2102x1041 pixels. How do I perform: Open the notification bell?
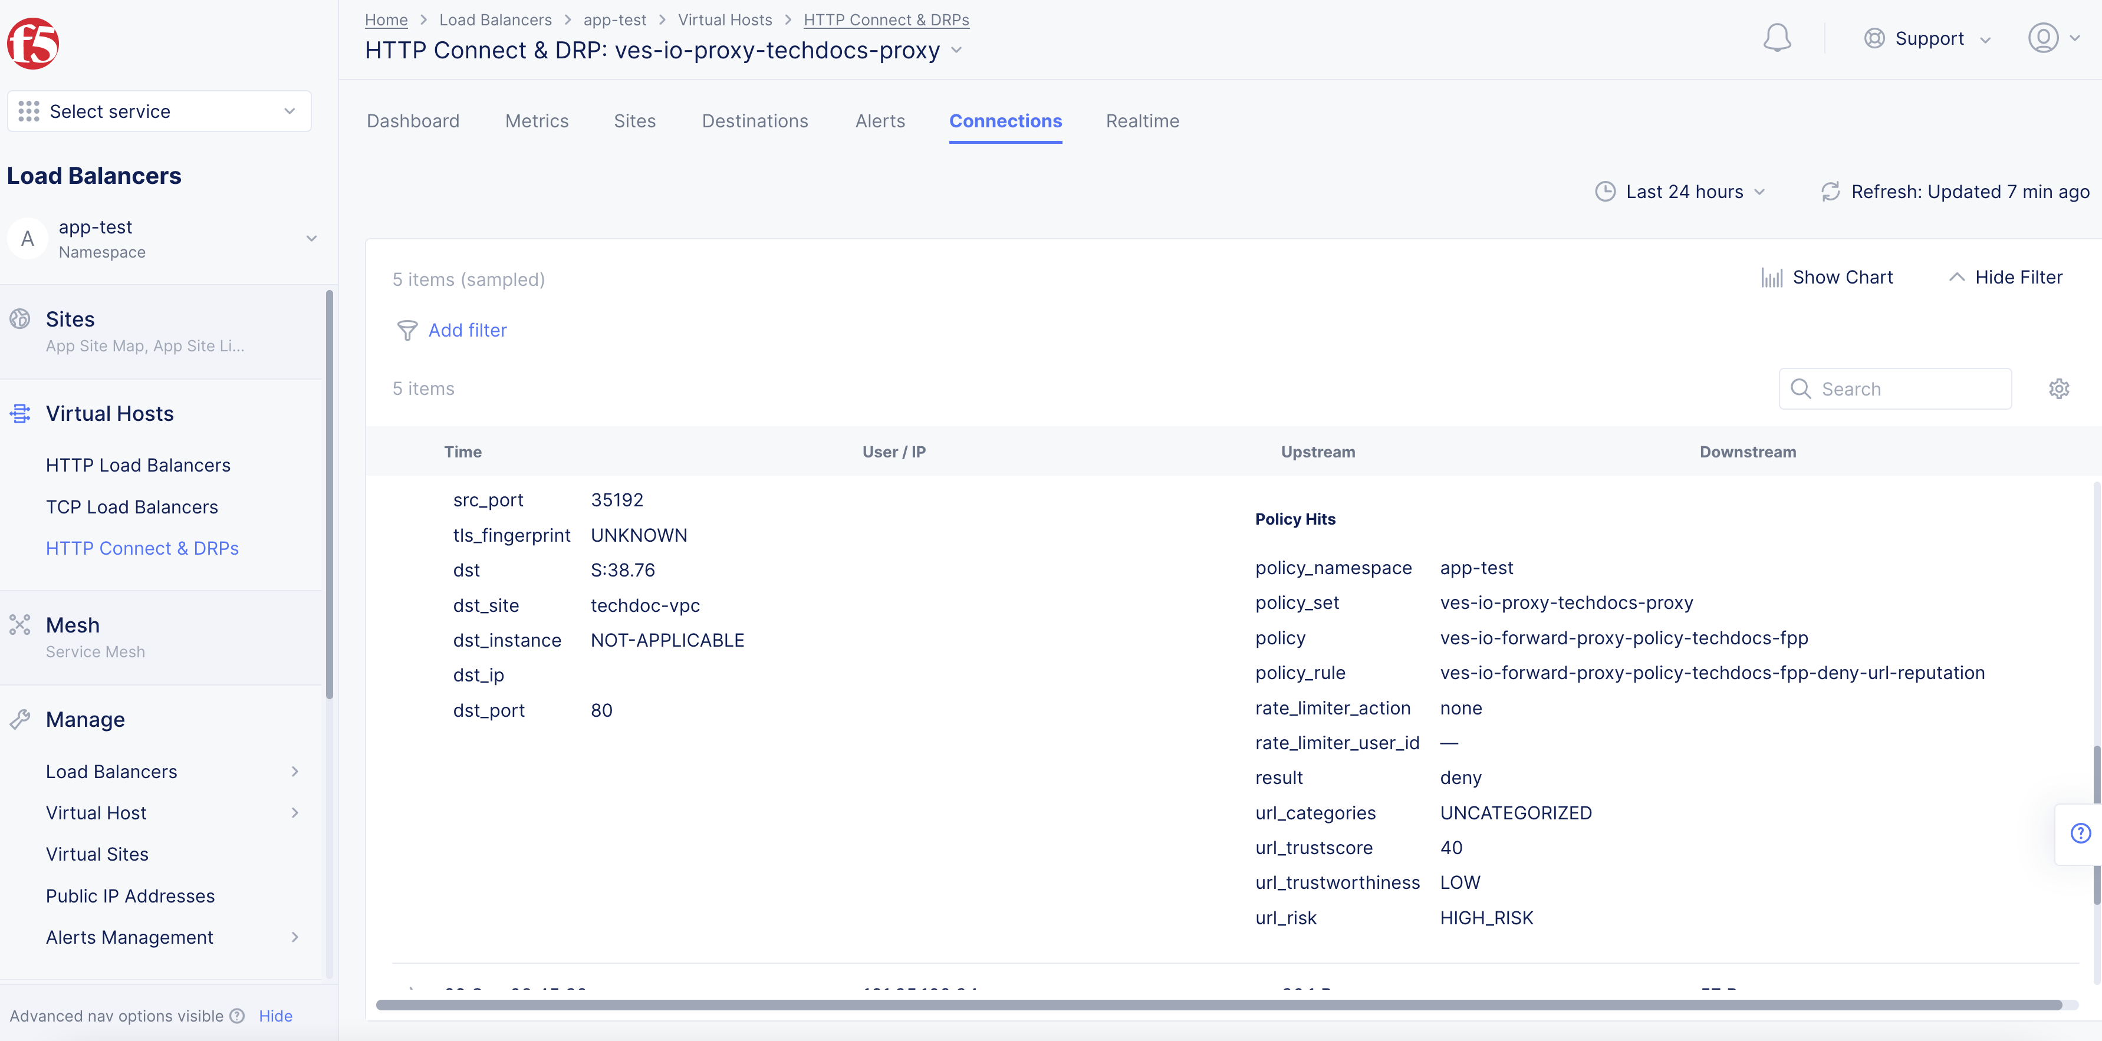pyautogui.click(x=1777, y=38)
